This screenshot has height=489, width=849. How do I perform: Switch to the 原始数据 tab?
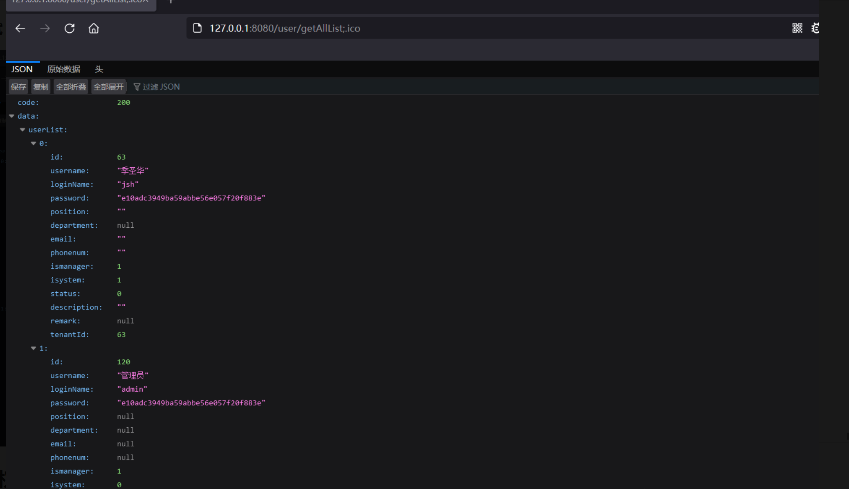tap(64, 69)
